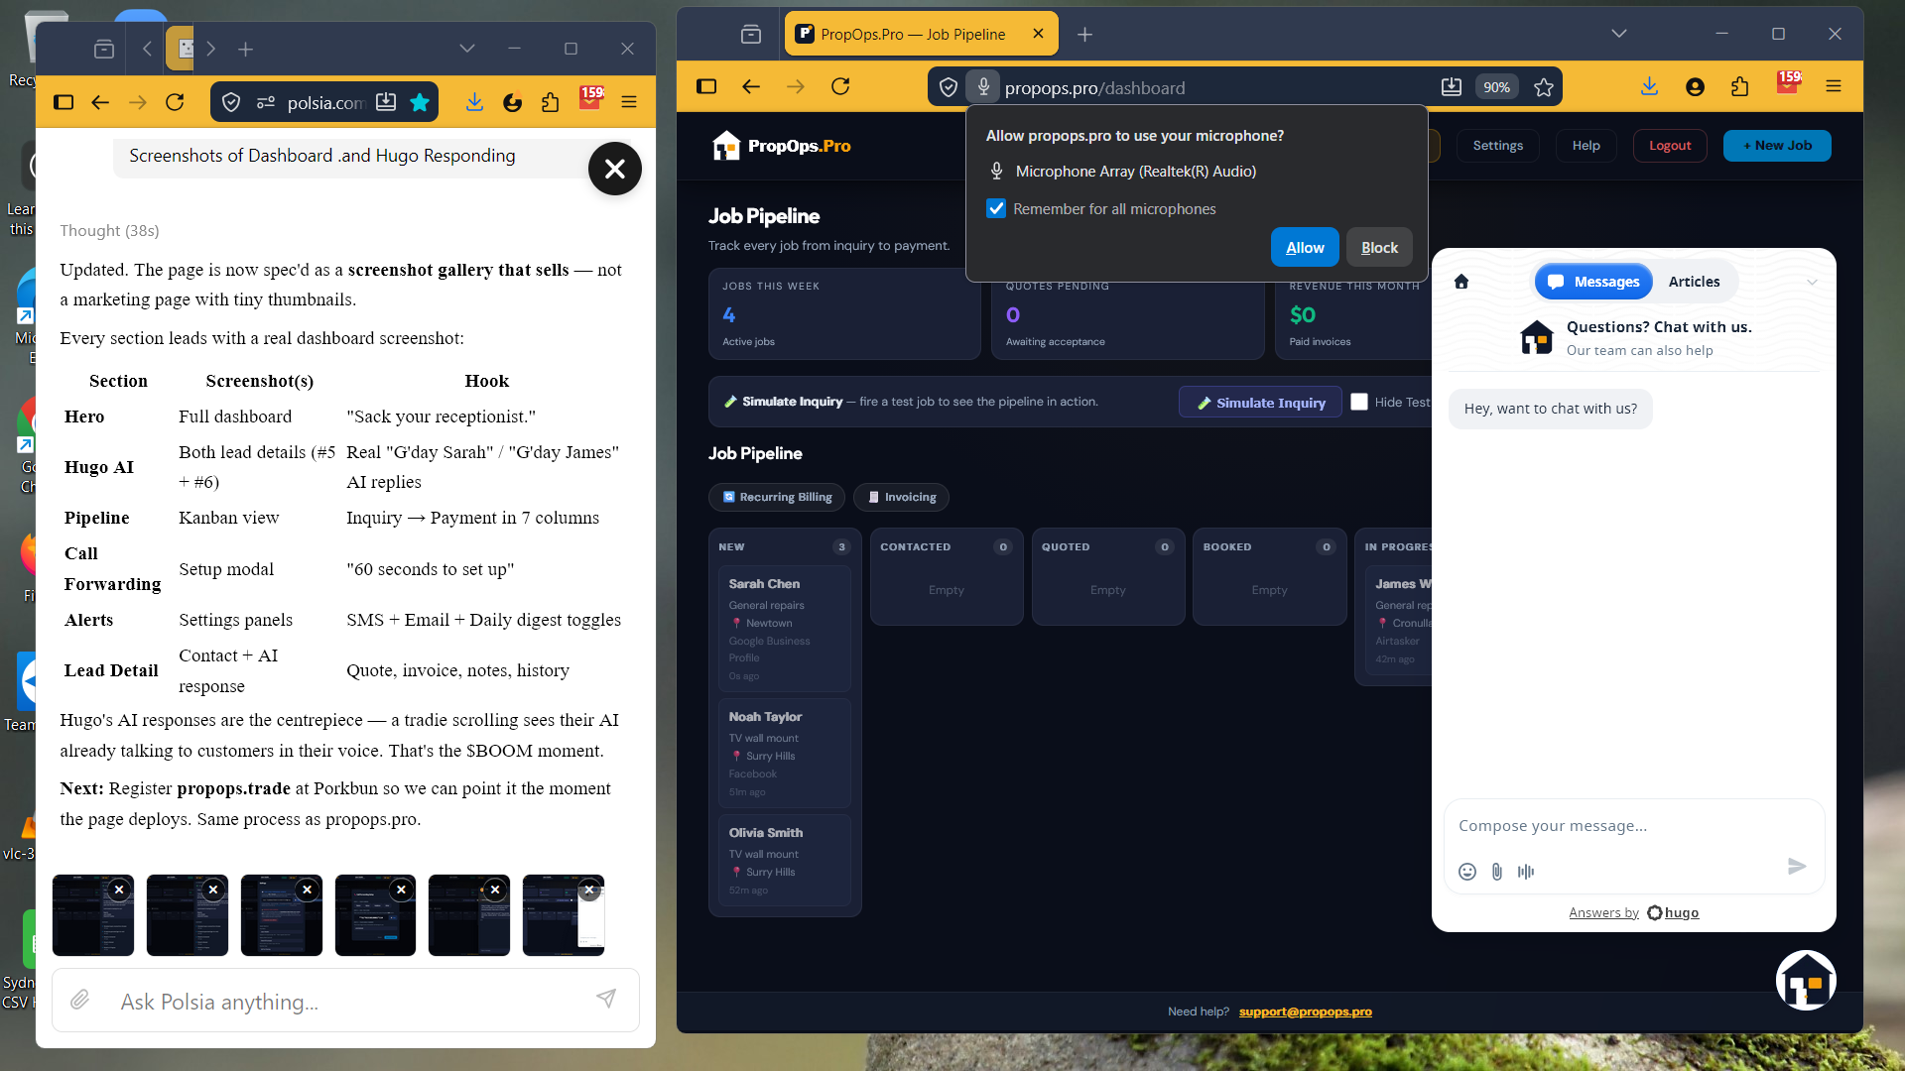This screenshot has height=1071, width=1905.
Task: Click the shield icon in propops address bar
Action: (949, 87)
